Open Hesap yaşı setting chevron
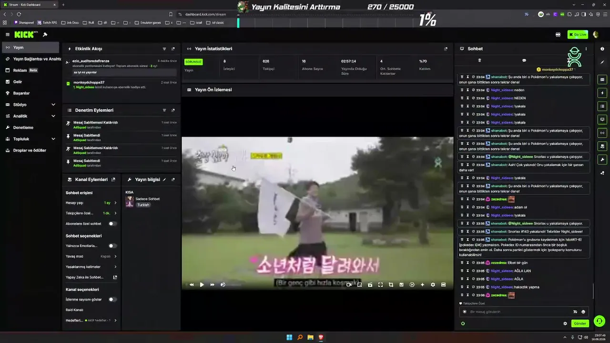The width and height of the screenshot is (610, 343). coord(115,203)
